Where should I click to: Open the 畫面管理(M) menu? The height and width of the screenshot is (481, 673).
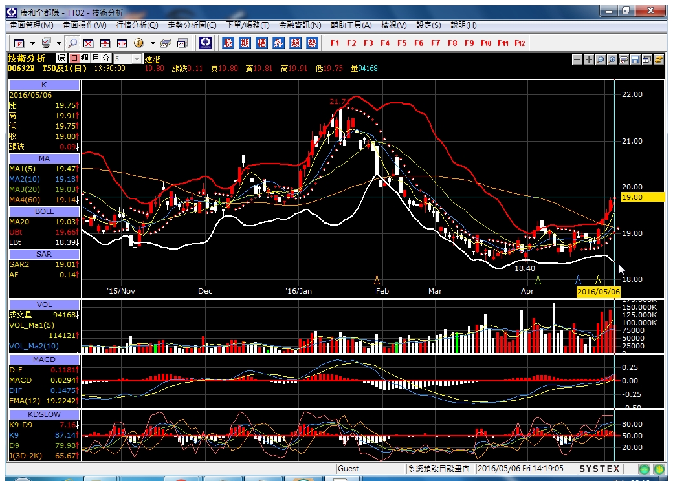pos(32,25)
